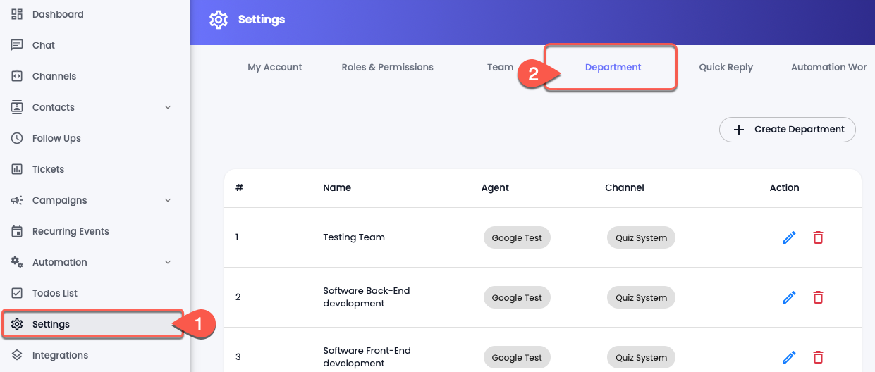This screenshot has height=372, width=875.
Task: Click the Integrations layers icon
Action: (18, 355)
